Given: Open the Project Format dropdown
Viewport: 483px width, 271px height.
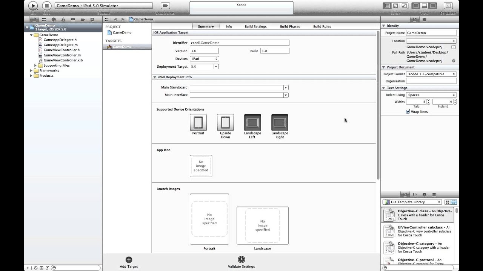Looking at the screenshot, I should click(431, 74).
